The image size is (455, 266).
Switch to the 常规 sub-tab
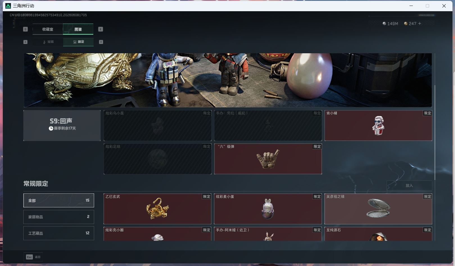pyautogui.click(x=48, y=42)
